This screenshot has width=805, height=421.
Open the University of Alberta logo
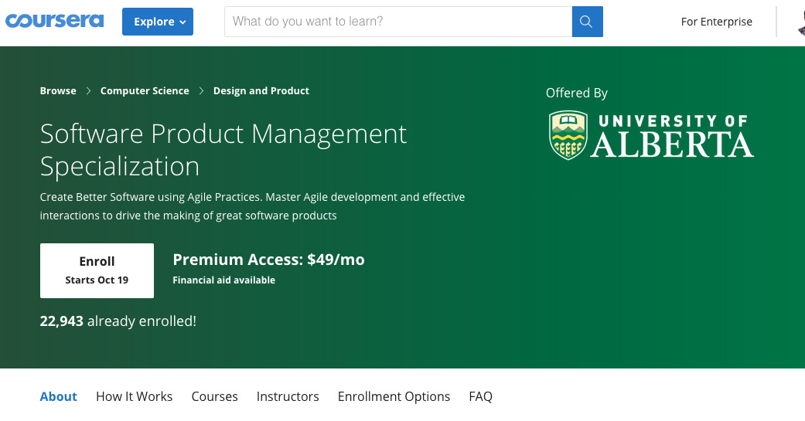[x=650, y=136]
